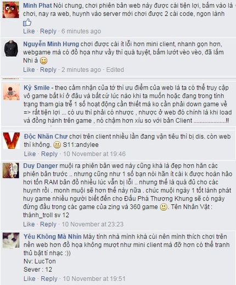Image resolution: width=236 pixels, height=285 pixels.
Task: Reply to Độc Nhãn Chư's comment
Action: click(x=49, y=154)
